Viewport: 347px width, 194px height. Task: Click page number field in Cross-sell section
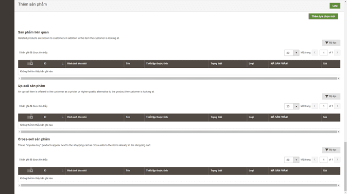click(323, 160)
